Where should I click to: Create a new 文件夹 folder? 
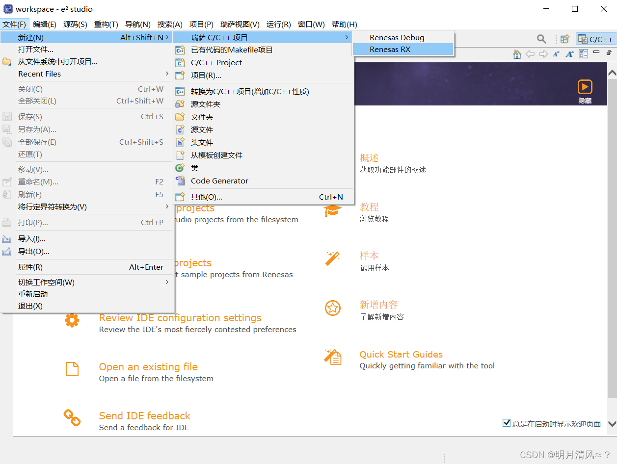tap(264, 117)
